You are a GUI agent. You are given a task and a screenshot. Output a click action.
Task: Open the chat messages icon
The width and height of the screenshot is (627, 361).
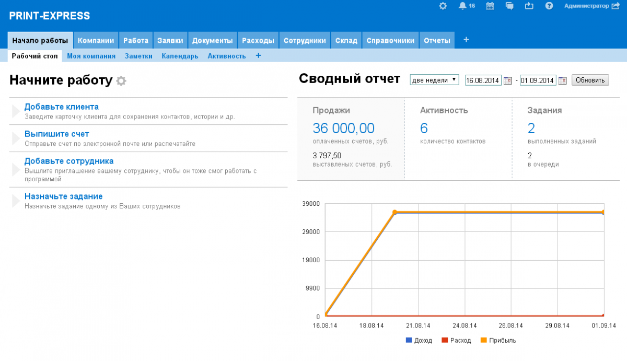(x=509, y=6)
